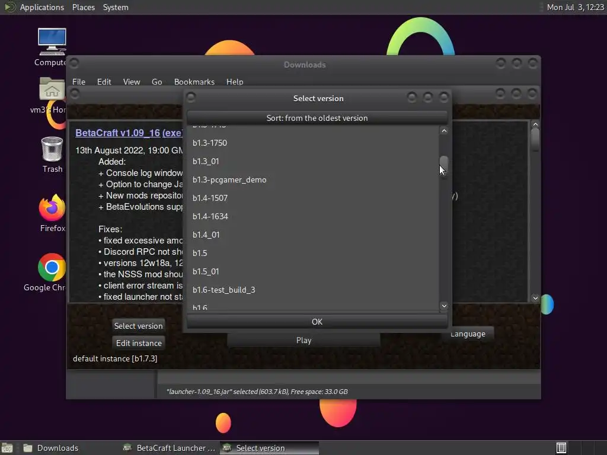Screen dimensions: 607x455
Task: Select version b1.4-1634
Action: click(x=313, y=216)
